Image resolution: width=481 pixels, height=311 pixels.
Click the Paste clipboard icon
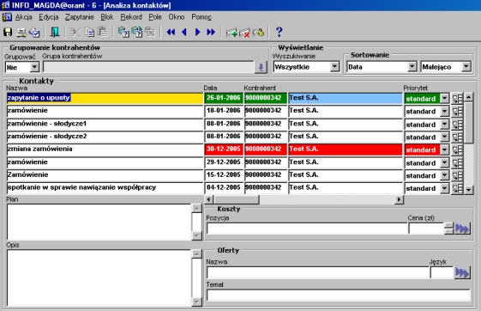[102, 32]
